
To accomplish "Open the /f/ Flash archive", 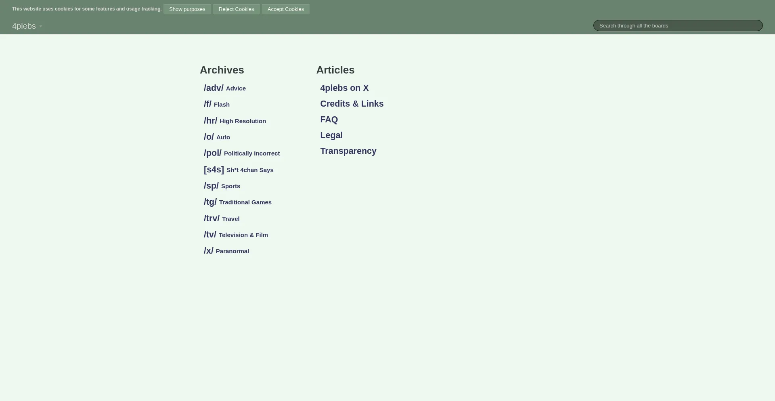I will 217,104.
